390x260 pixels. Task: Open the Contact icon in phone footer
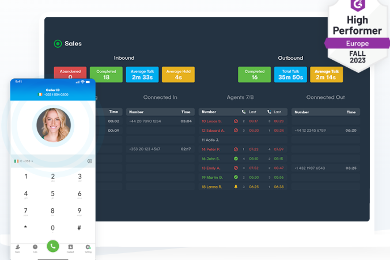(70, 247)
